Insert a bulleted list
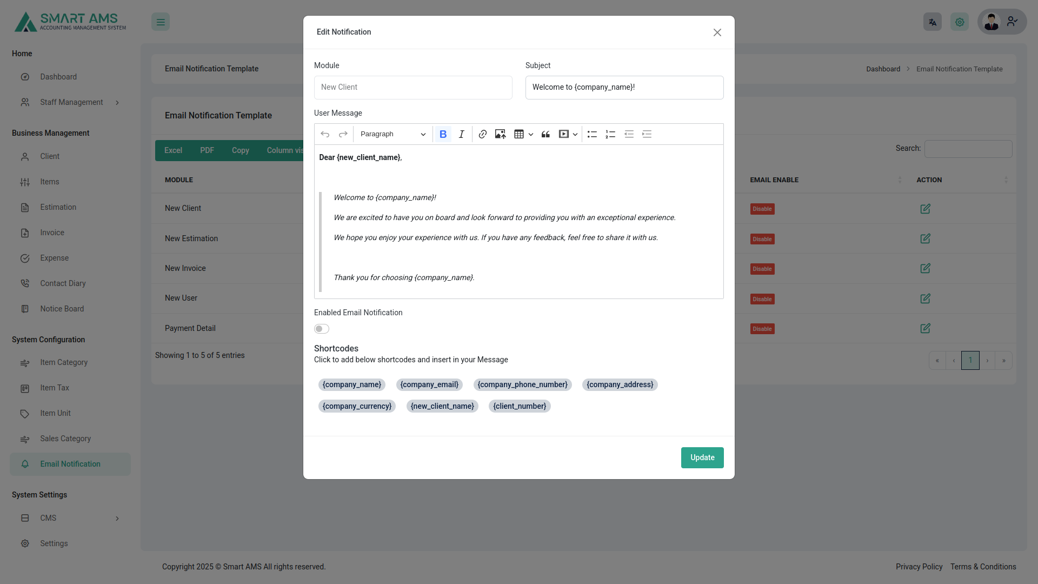The width and height of the screenshot is (1038, 584). (x=592, y=134)
